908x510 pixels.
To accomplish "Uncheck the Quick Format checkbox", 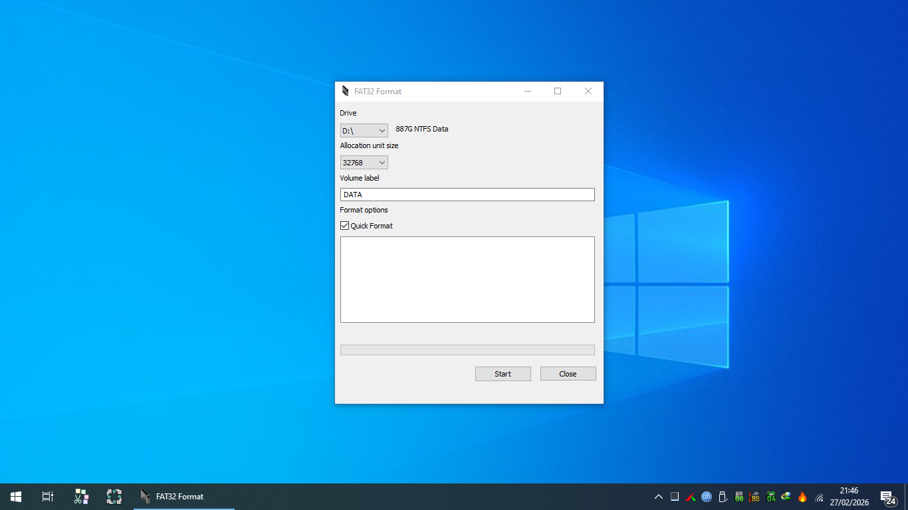I will tap(345, 226).
